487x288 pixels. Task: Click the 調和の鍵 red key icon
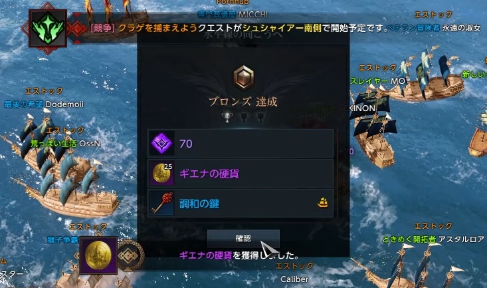click(161, 203)
